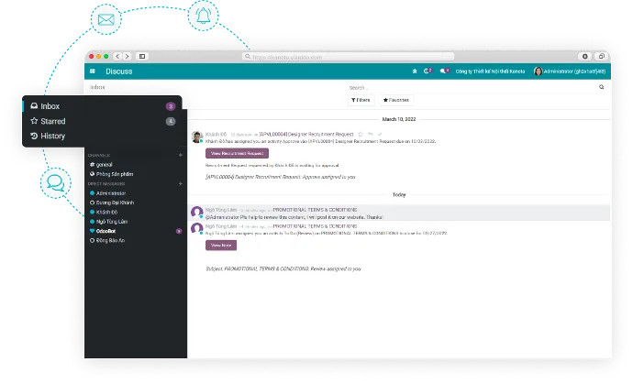This screenshot has width=633, height=383.
Task: Go back with the browser back arrow
Action: click(x=117, y=57)
